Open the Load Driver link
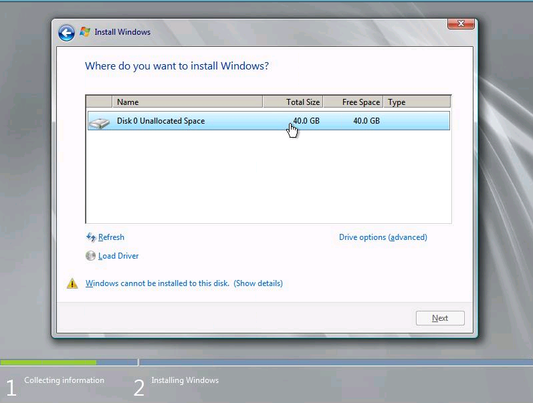533x403 pixels. (x=118, y=256)
